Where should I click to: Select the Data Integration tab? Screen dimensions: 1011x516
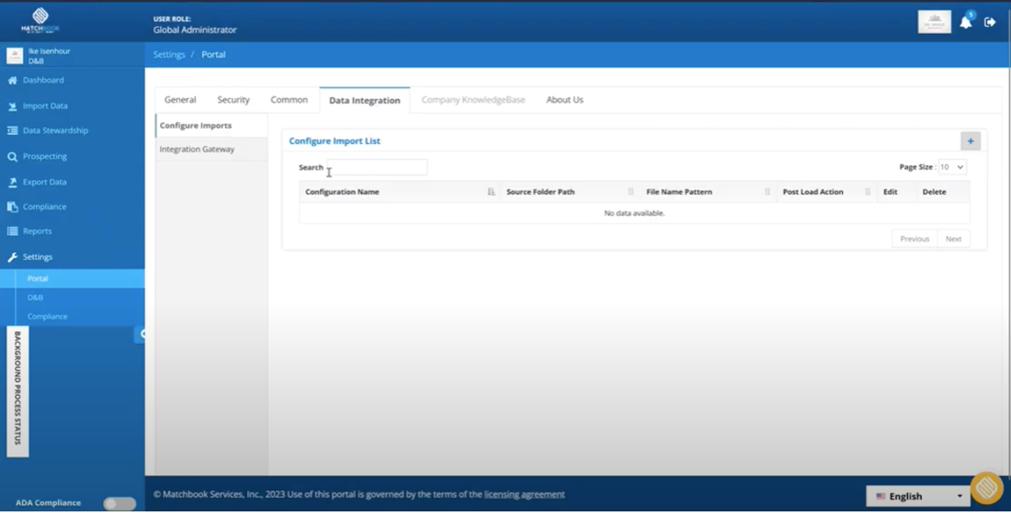click(364, 100)
